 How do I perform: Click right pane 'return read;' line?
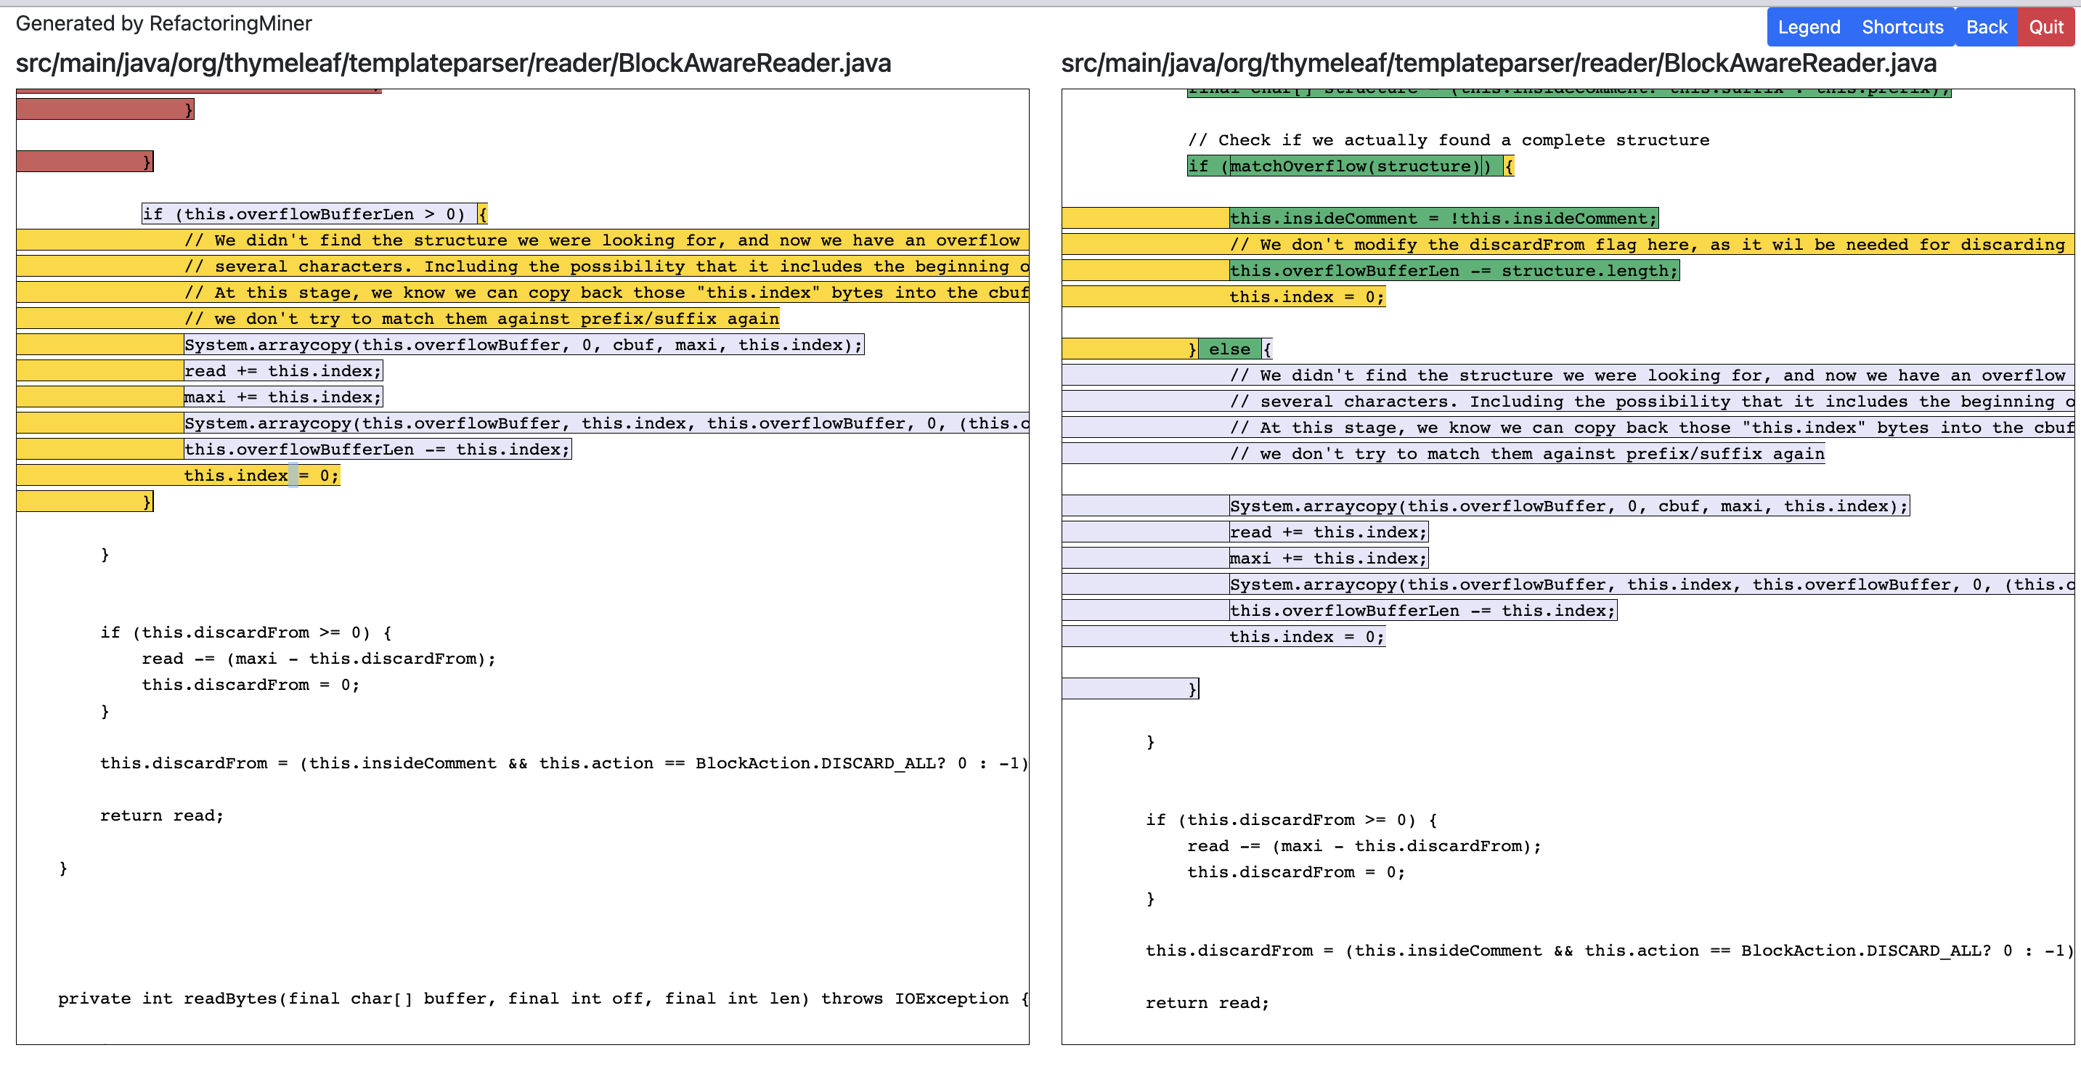point(1207,1003)
